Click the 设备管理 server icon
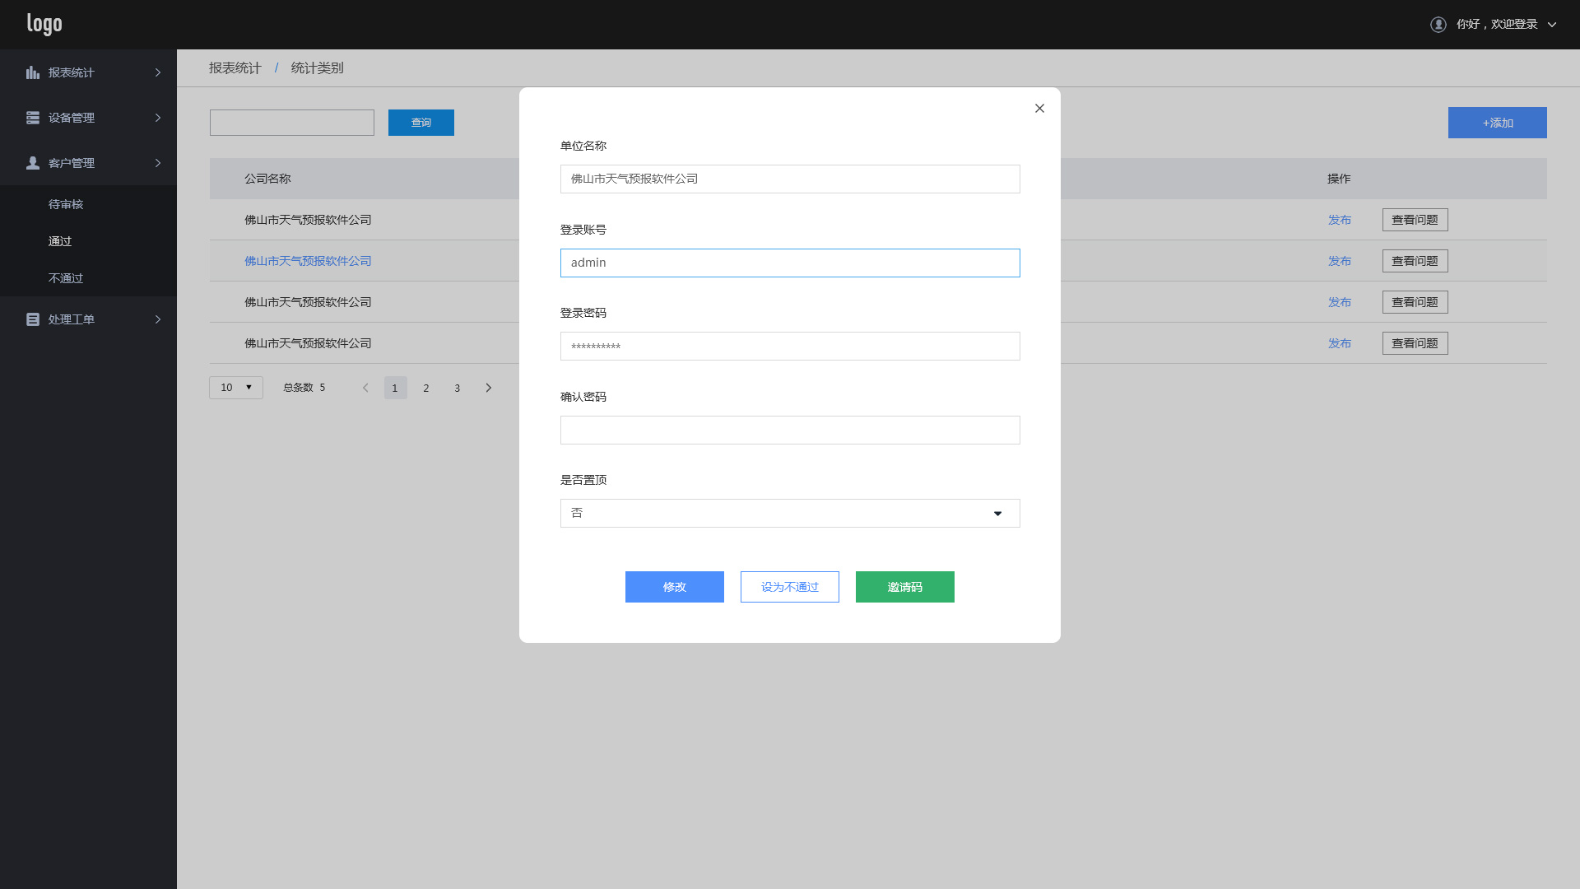 coord(33,118)
